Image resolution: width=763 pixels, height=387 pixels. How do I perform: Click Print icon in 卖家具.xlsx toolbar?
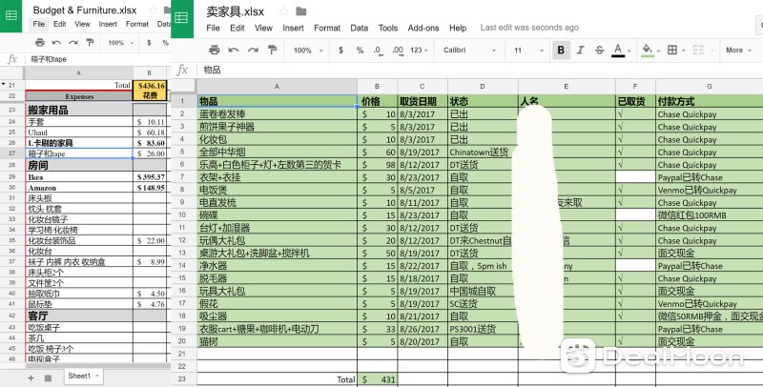pos(214,51)
